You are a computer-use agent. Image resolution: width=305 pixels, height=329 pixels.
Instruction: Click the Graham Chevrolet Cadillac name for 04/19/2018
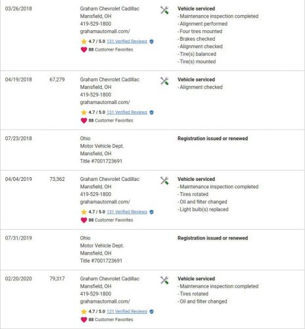[x=110, y=80]
